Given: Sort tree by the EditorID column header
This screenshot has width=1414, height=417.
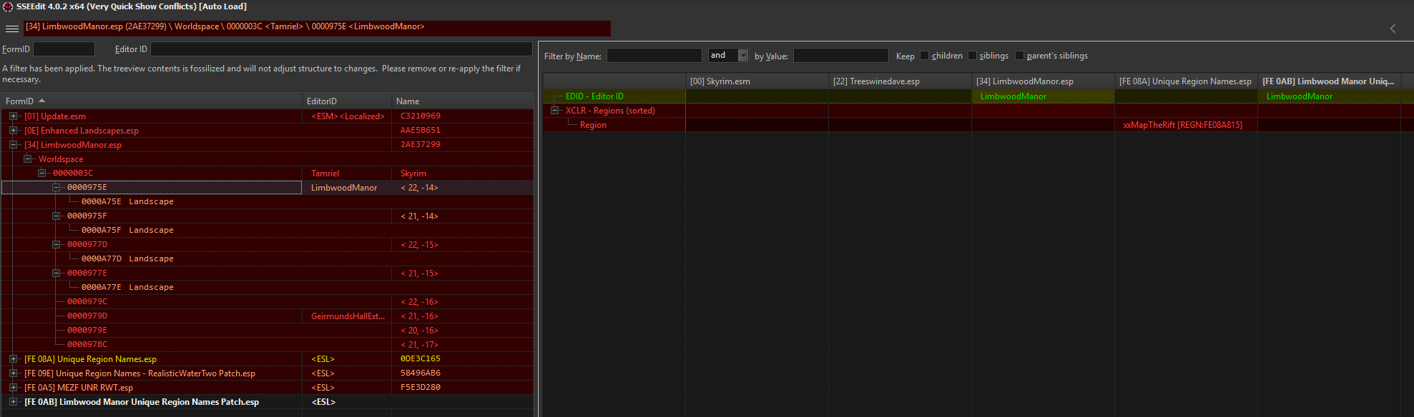Looking at the screenshot, I should click(347, 101).
